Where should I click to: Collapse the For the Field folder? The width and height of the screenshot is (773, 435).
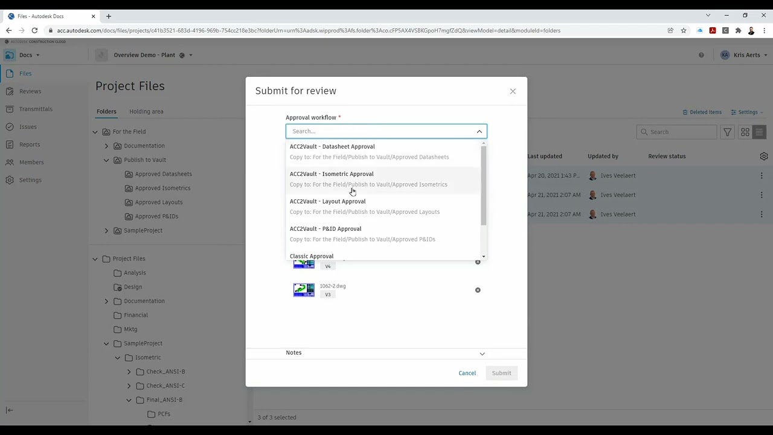click(95, 132)
